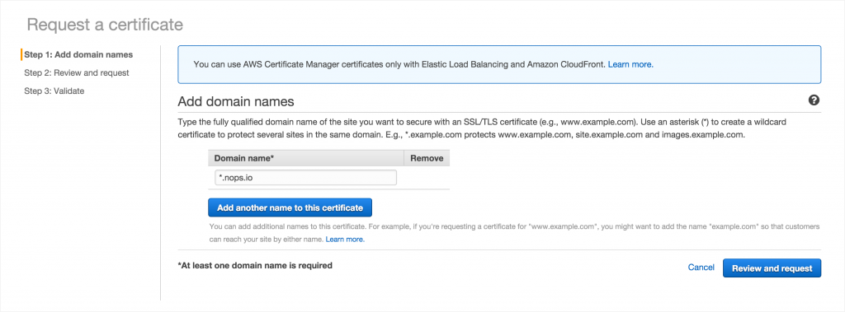Image resolution: width=845 pixels, height=312 pixels.
Task: Go to Step 2: Review and request
Action: 77,72
